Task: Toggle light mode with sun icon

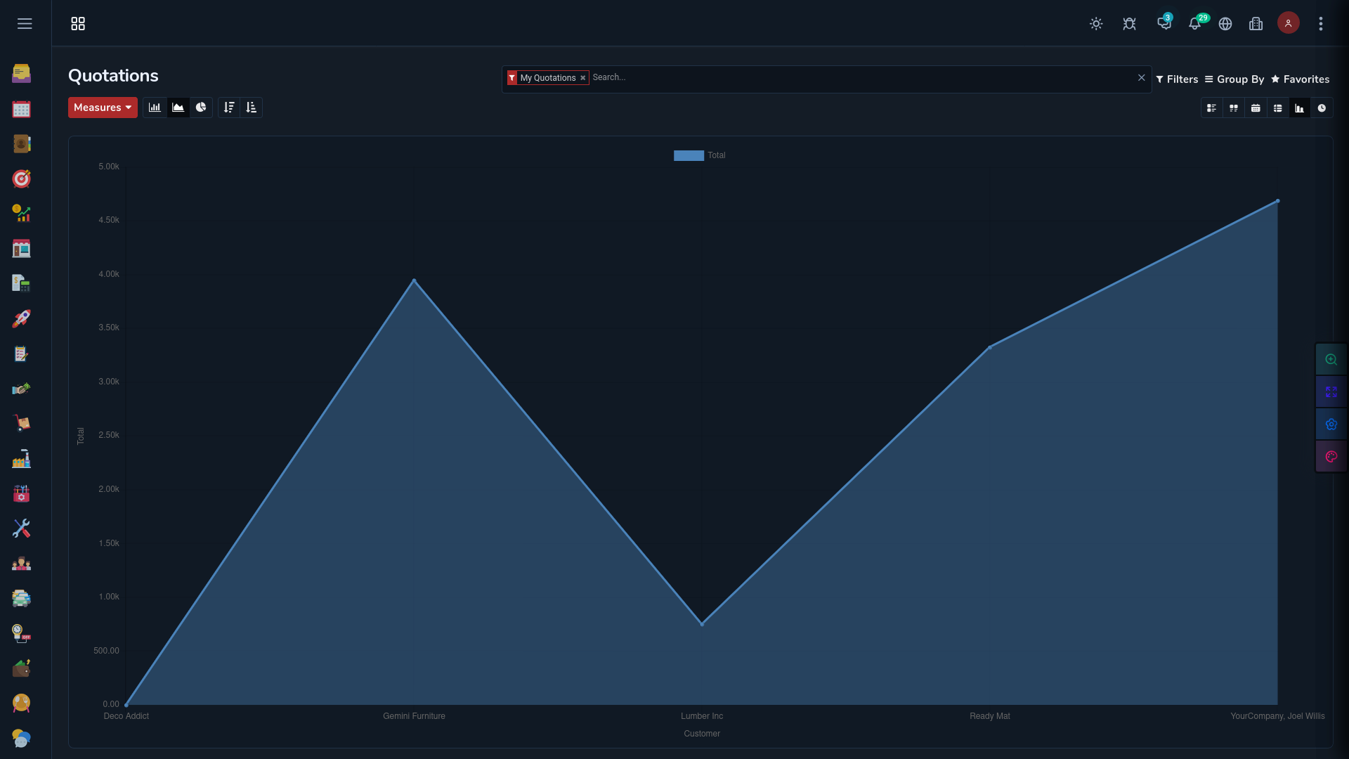Action: coord(1096,24)
